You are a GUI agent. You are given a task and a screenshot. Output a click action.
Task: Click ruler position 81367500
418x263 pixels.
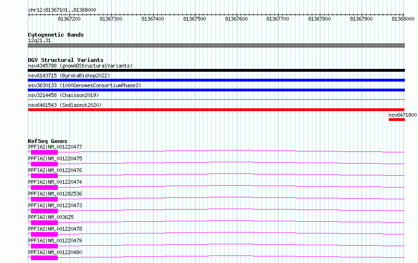click(x=194, y=19)
